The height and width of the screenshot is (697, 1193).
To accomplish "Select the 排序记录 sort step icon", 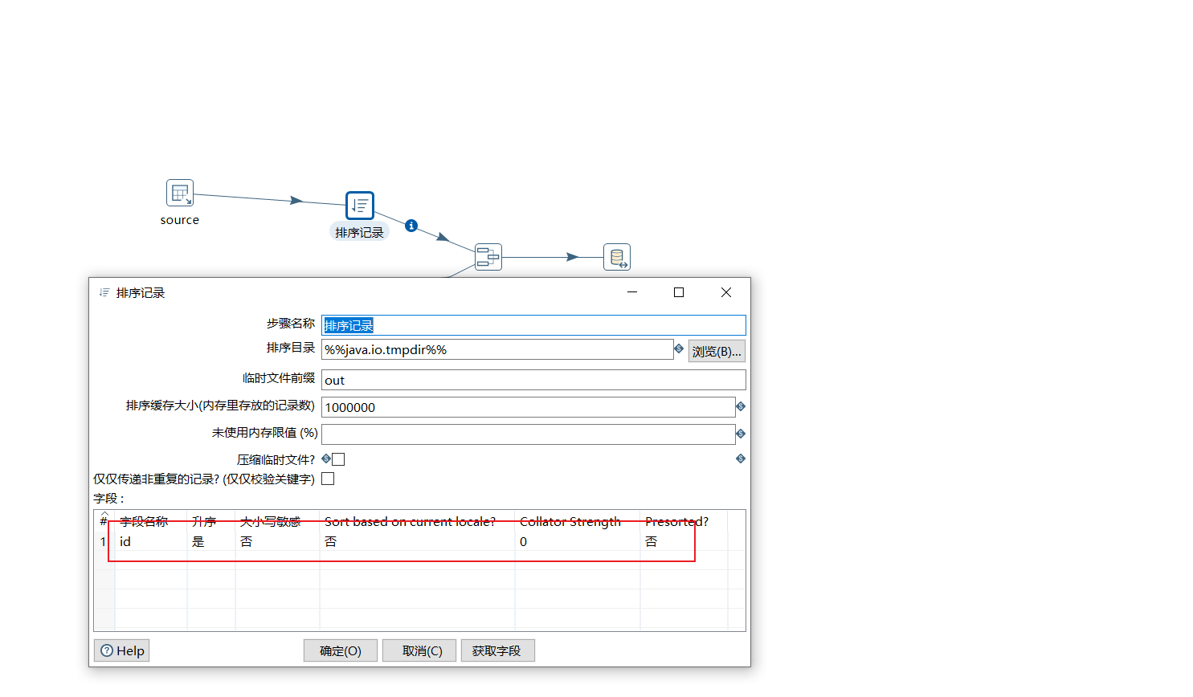I will coord(360,206).
